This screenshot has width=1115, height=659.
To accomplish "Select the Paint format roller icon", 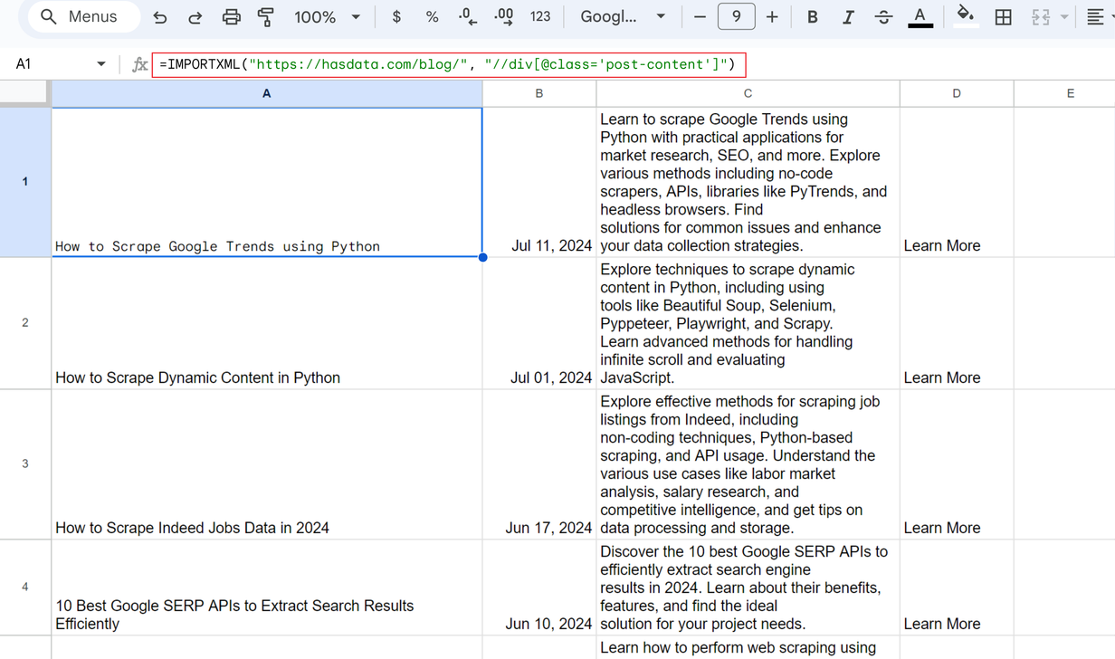I will click(266, 17).
